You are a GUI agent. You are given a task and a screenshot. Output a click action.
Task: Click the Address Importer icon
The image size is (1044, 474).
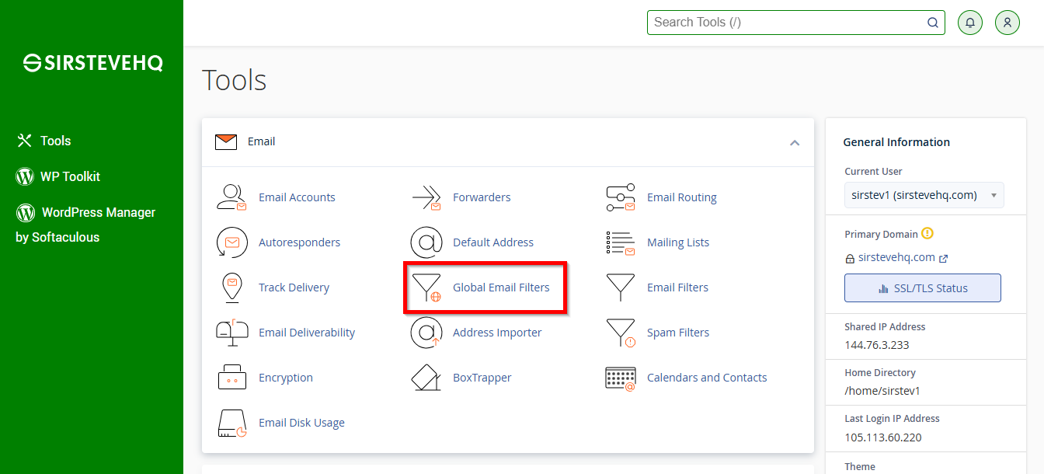point(426,333)
